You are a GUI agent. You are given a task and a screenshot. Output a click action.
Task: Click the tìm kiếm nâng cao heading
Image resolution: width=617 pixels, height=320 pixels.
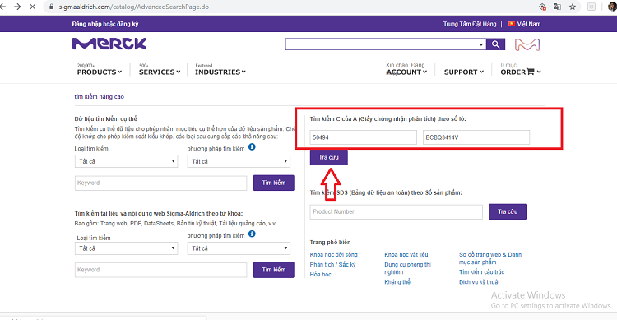point(100,96)
